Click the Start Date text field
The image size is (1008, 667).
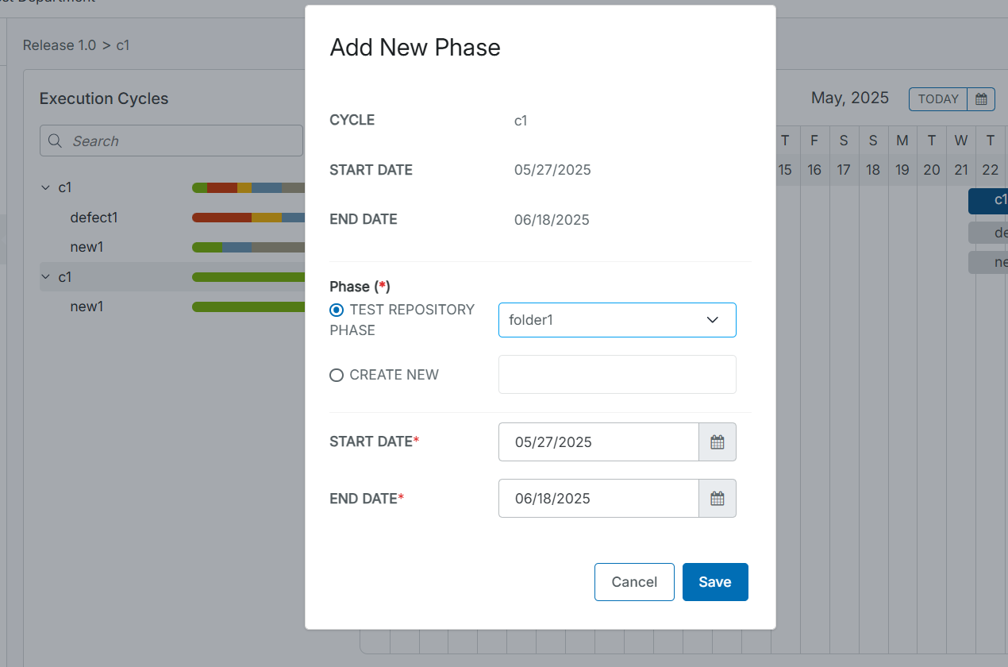[x=598, y=442]
